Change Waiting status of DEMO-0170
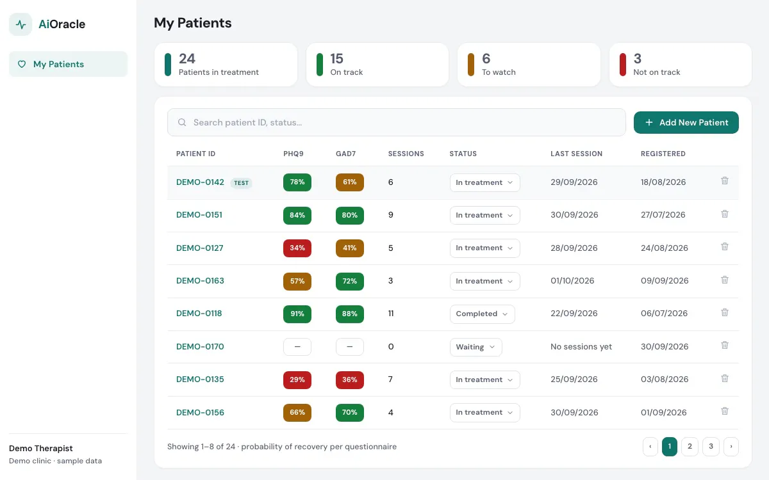This screenshot has height=480, width=769. (x=475, y=347)
